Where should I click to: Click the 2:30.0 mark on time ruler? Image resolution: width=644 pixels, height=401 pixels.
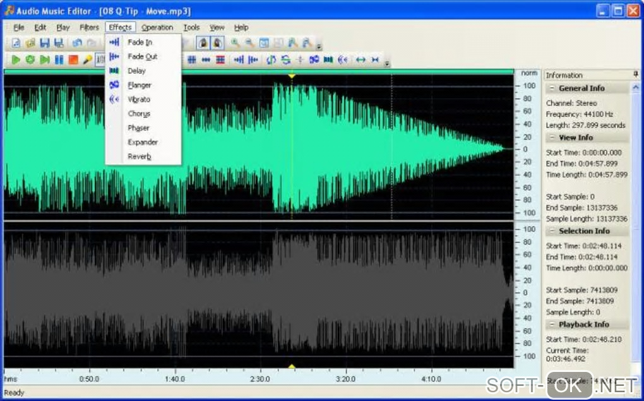point(259,379)
